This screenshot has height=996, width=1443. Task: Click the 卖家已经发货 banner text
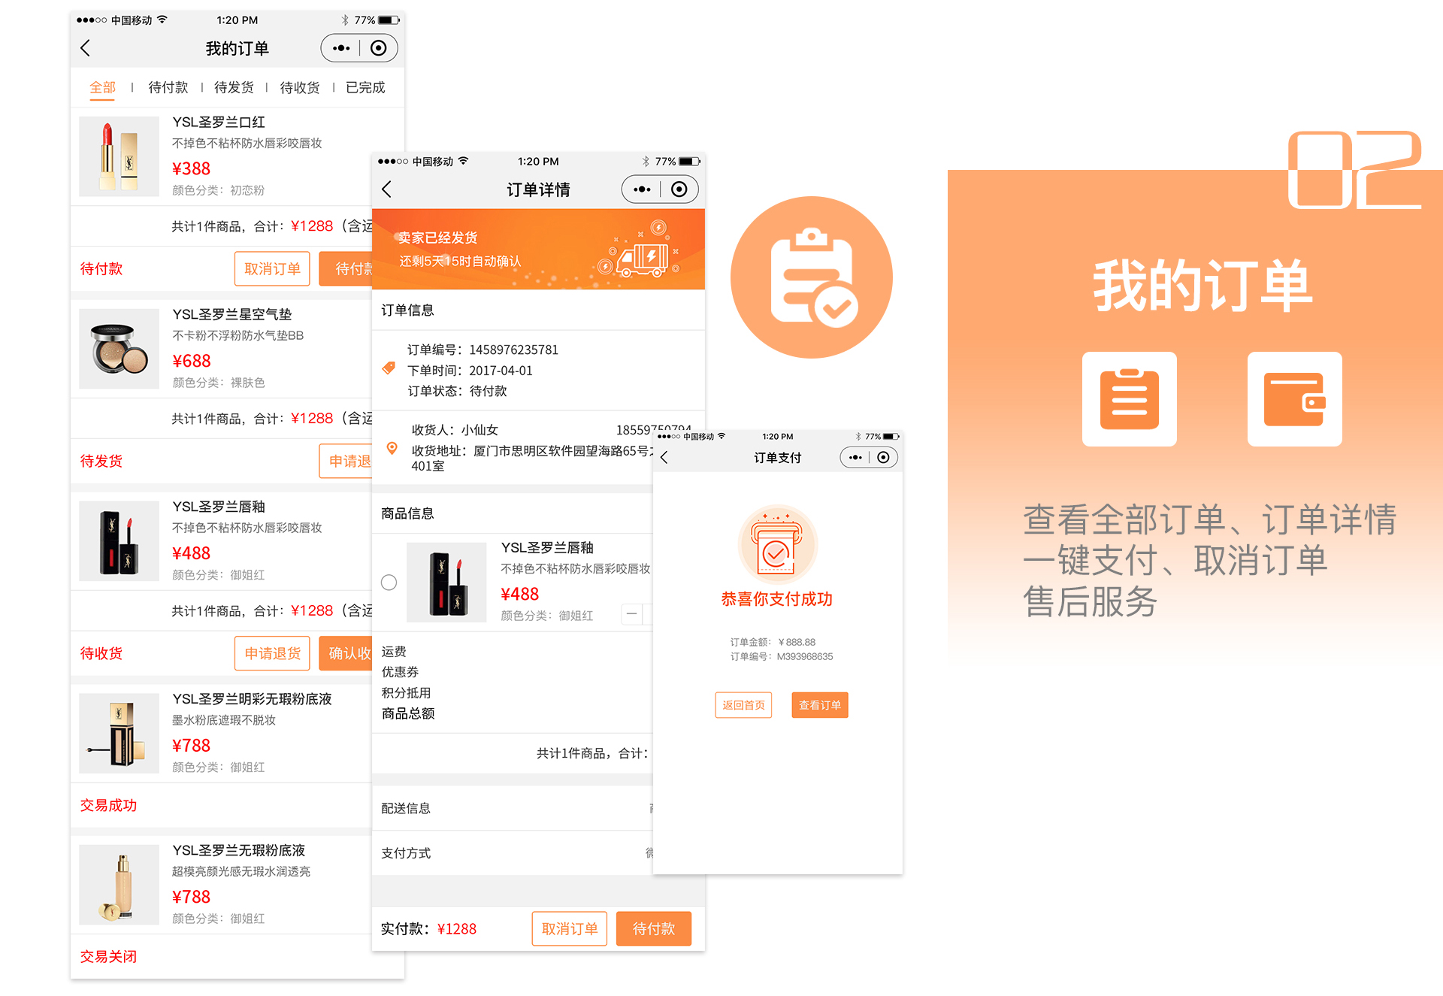coord(437,238)
